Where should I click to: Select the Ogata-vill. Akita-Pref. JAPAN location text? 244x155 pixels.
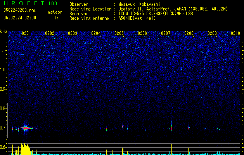click(173, 9)
